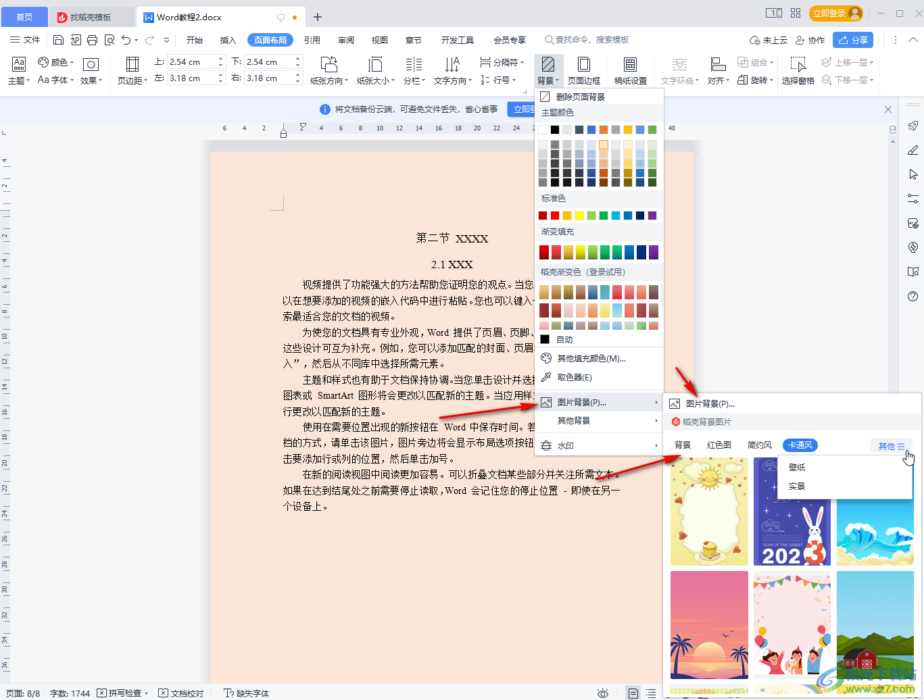The image size is (924, 700).
Task: Click the 背景 background button
Action: 548,70
